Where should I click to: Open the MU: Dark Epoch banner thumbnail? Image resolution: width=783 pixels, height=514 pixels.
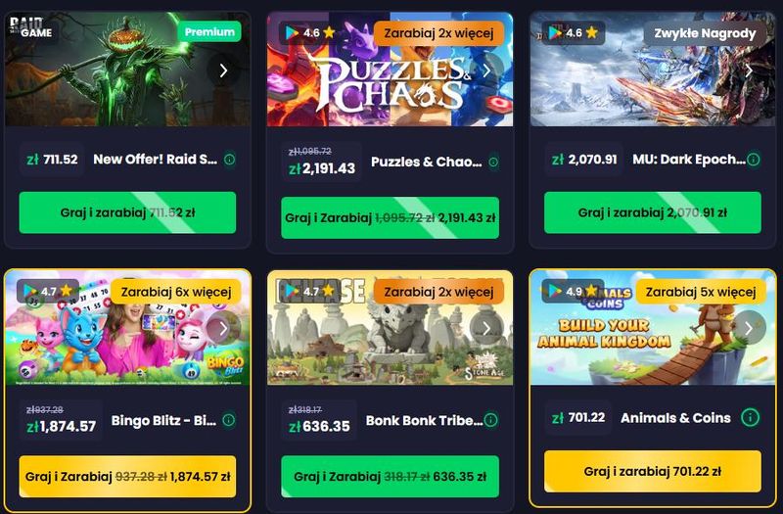[x=653, y=69]
